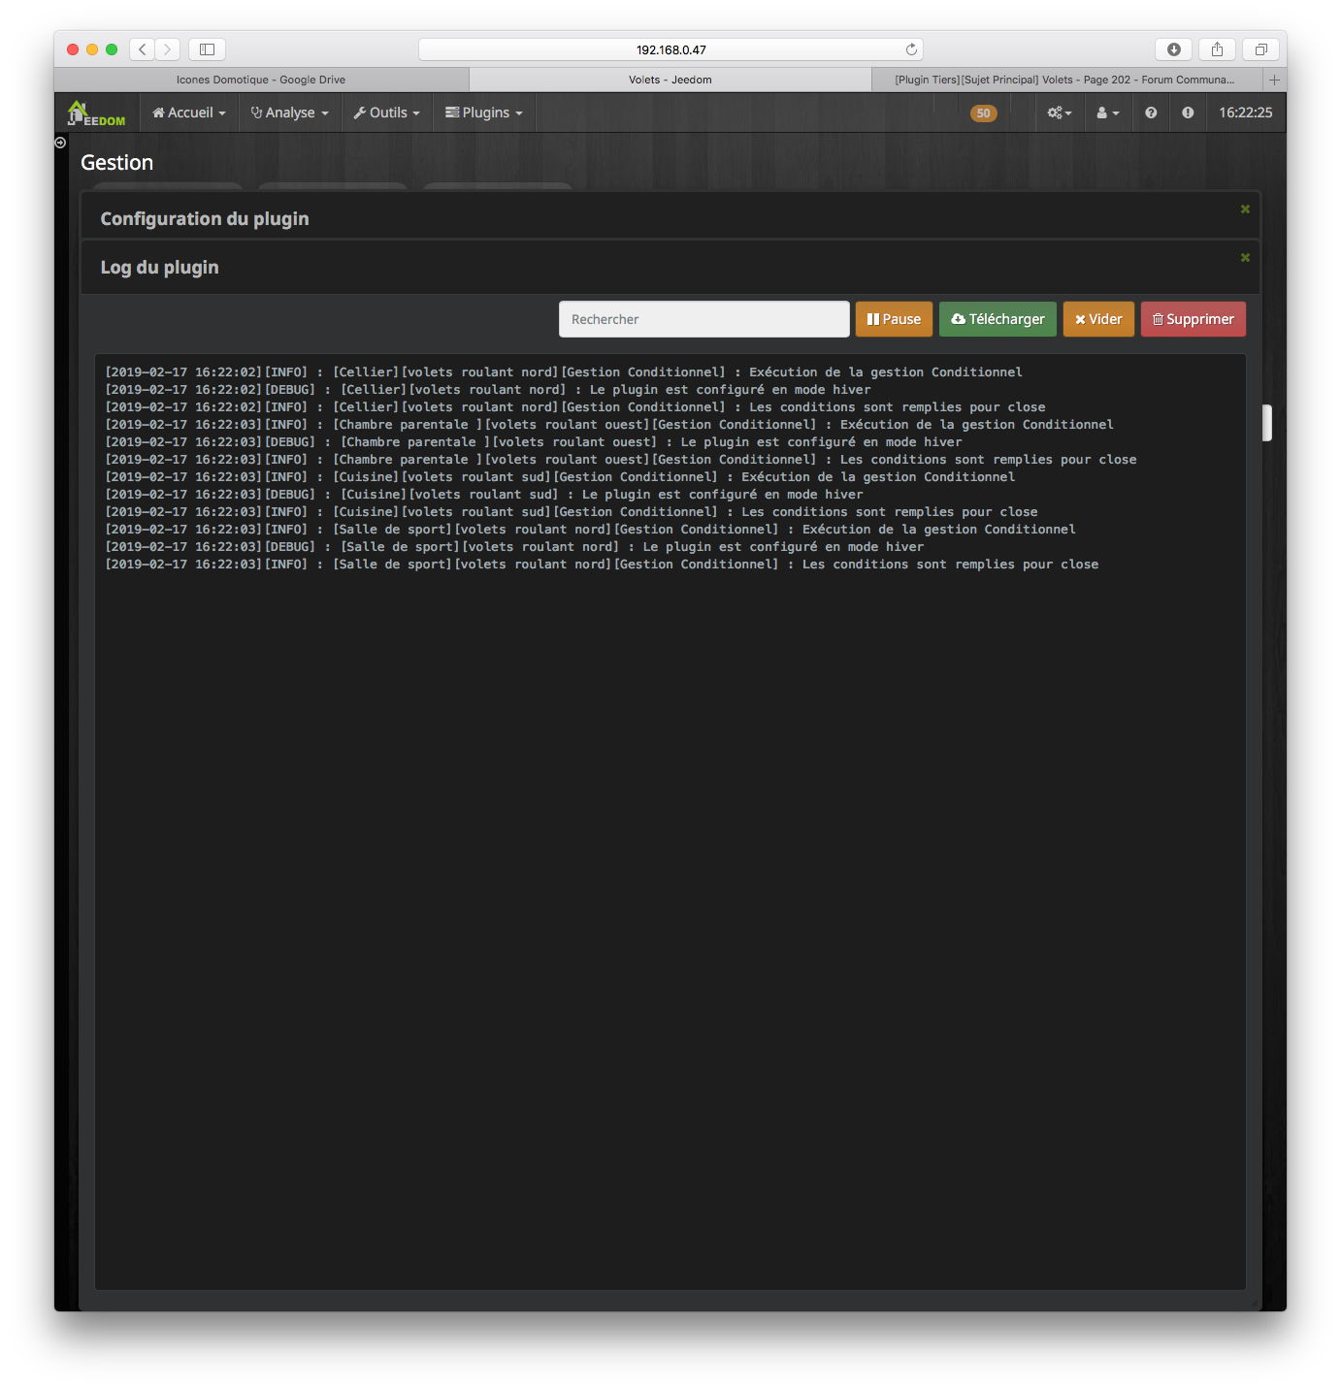
Task: Switch to Icones Domotique Google Drive tab
Action: (261, 80)
